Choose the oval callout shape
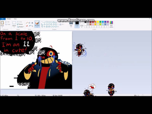152x114 pixels. [54, 26]
